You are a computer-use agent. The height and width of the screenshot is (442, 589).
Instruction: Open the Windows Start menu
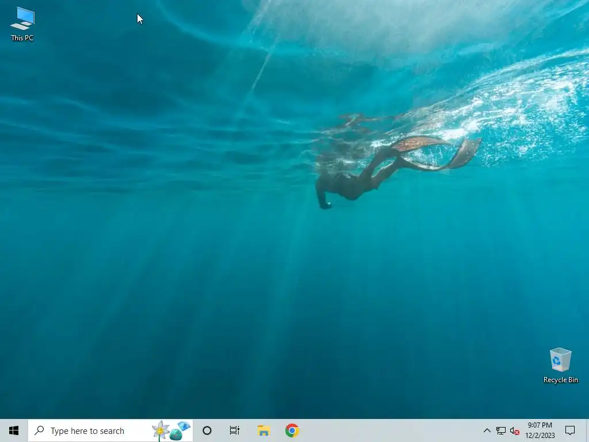(14, 430)
